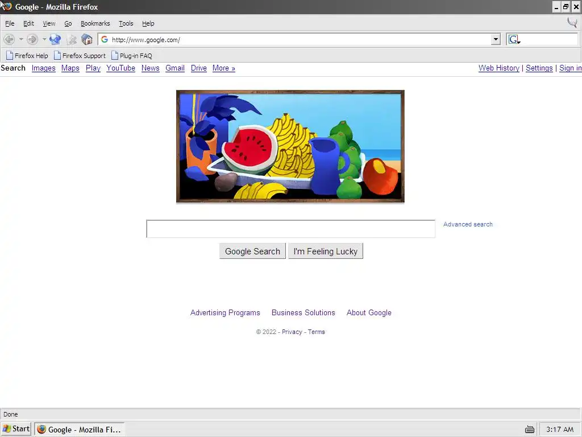The width and height of the screenshot is (582, 437).
Task: Open the Bookmarks menu
Action: point(95,23)
